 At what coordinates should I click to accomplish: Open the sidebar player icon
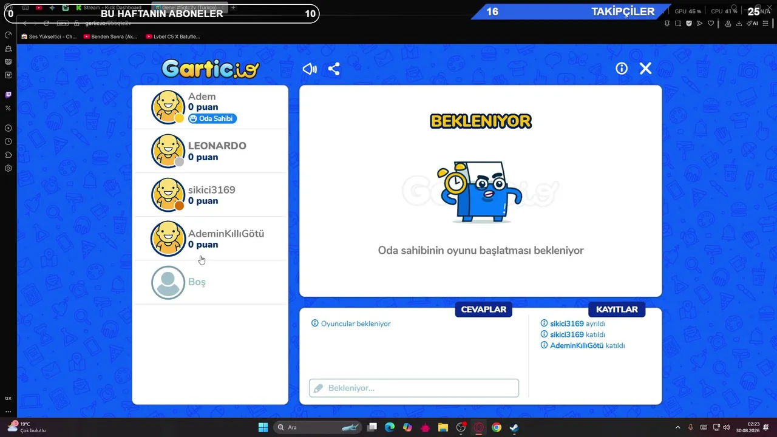coord(8,128)
